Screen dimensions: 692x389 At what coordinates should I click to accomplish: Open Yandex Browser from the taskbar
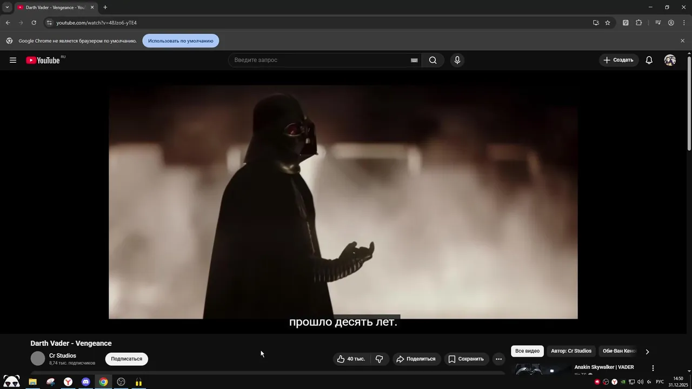click(x=68, y=382)
